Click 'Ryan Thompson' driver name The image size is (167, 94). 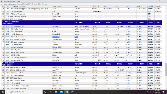tap(19, 14)
